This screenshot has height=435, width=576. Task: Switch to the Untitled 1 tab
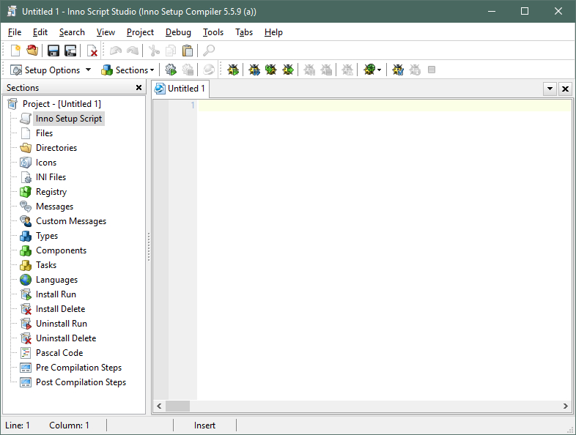click(180, 89)
